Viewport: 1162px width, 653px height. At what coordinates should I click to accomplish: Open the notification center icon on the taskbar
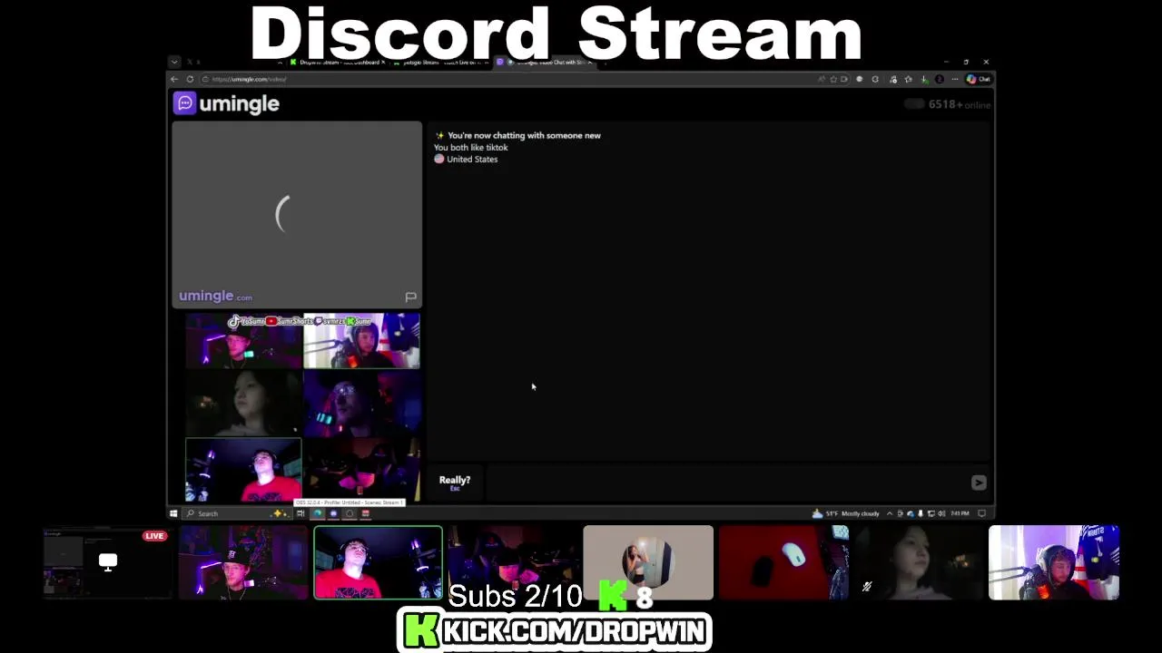point(981,513)
